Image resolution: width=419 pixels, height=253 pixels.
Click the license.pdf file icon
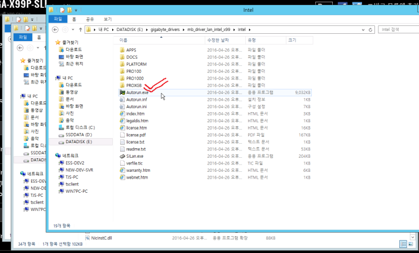point(122,135)
